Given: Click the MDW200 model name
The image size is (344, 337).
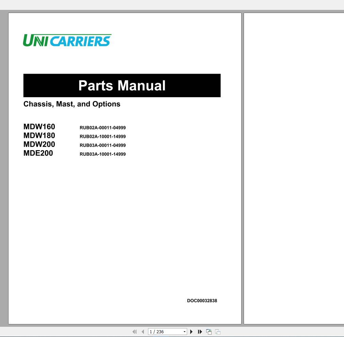Looking at the screenshot, I should (x=39, y=144).
